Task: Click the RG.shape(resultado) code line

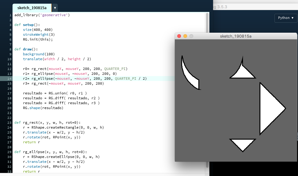Action: 43,108
